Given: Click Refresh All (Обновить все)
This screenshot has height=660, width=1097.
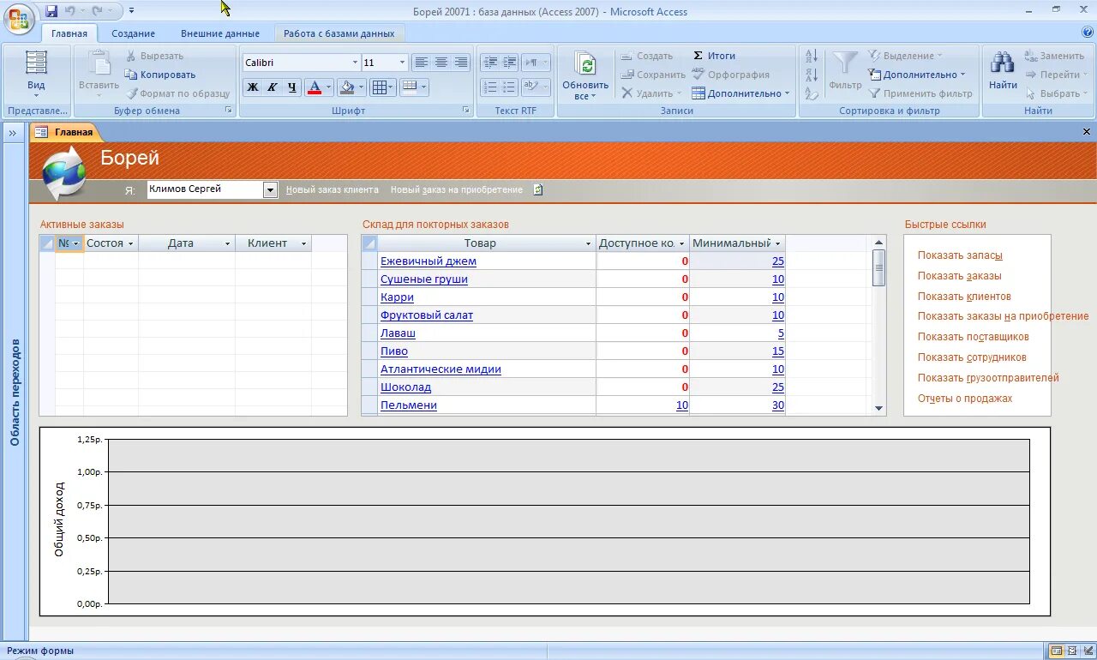Looking at the screenshot, I should (x=585, y=75).
